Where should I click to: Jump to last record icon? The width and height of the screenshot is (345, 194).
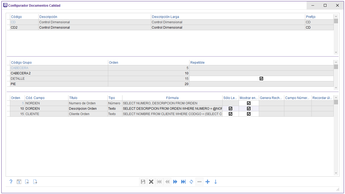click(x=183, y=182)
